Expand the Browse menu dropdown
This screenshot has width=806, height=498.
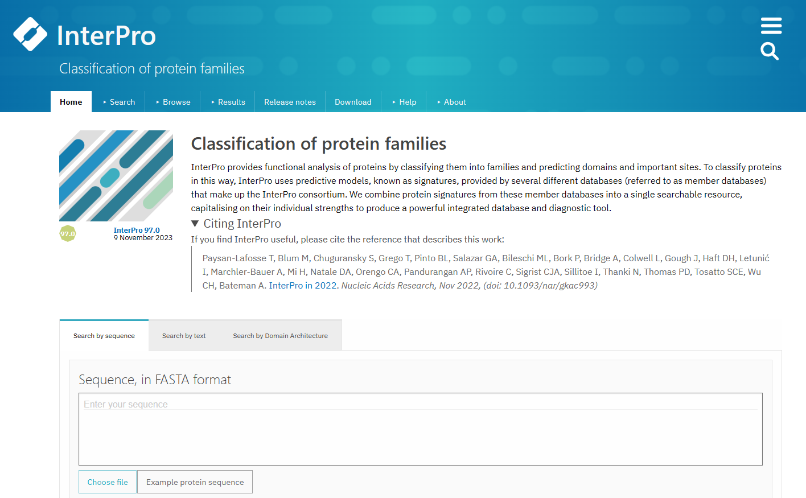tap(173, 102)
